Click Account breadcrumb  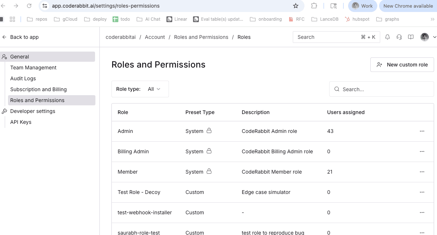tap(155, 37)
